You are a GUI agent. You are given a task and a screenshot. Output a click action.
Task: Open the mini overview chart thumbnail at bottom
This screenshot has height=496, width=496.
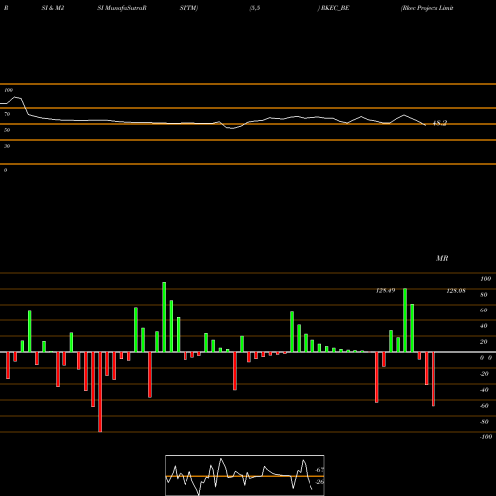pyautogui.click(x=245, y=475)
